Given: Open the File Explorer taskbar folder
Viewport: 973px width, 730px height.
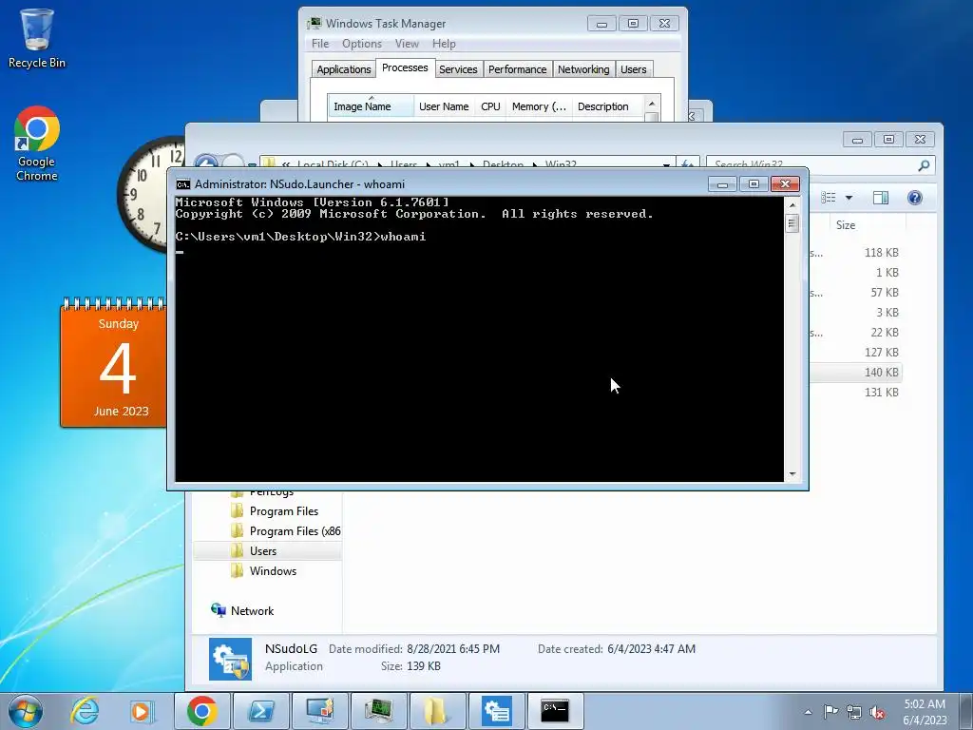Looking at the screenshot, I should 437,711.
